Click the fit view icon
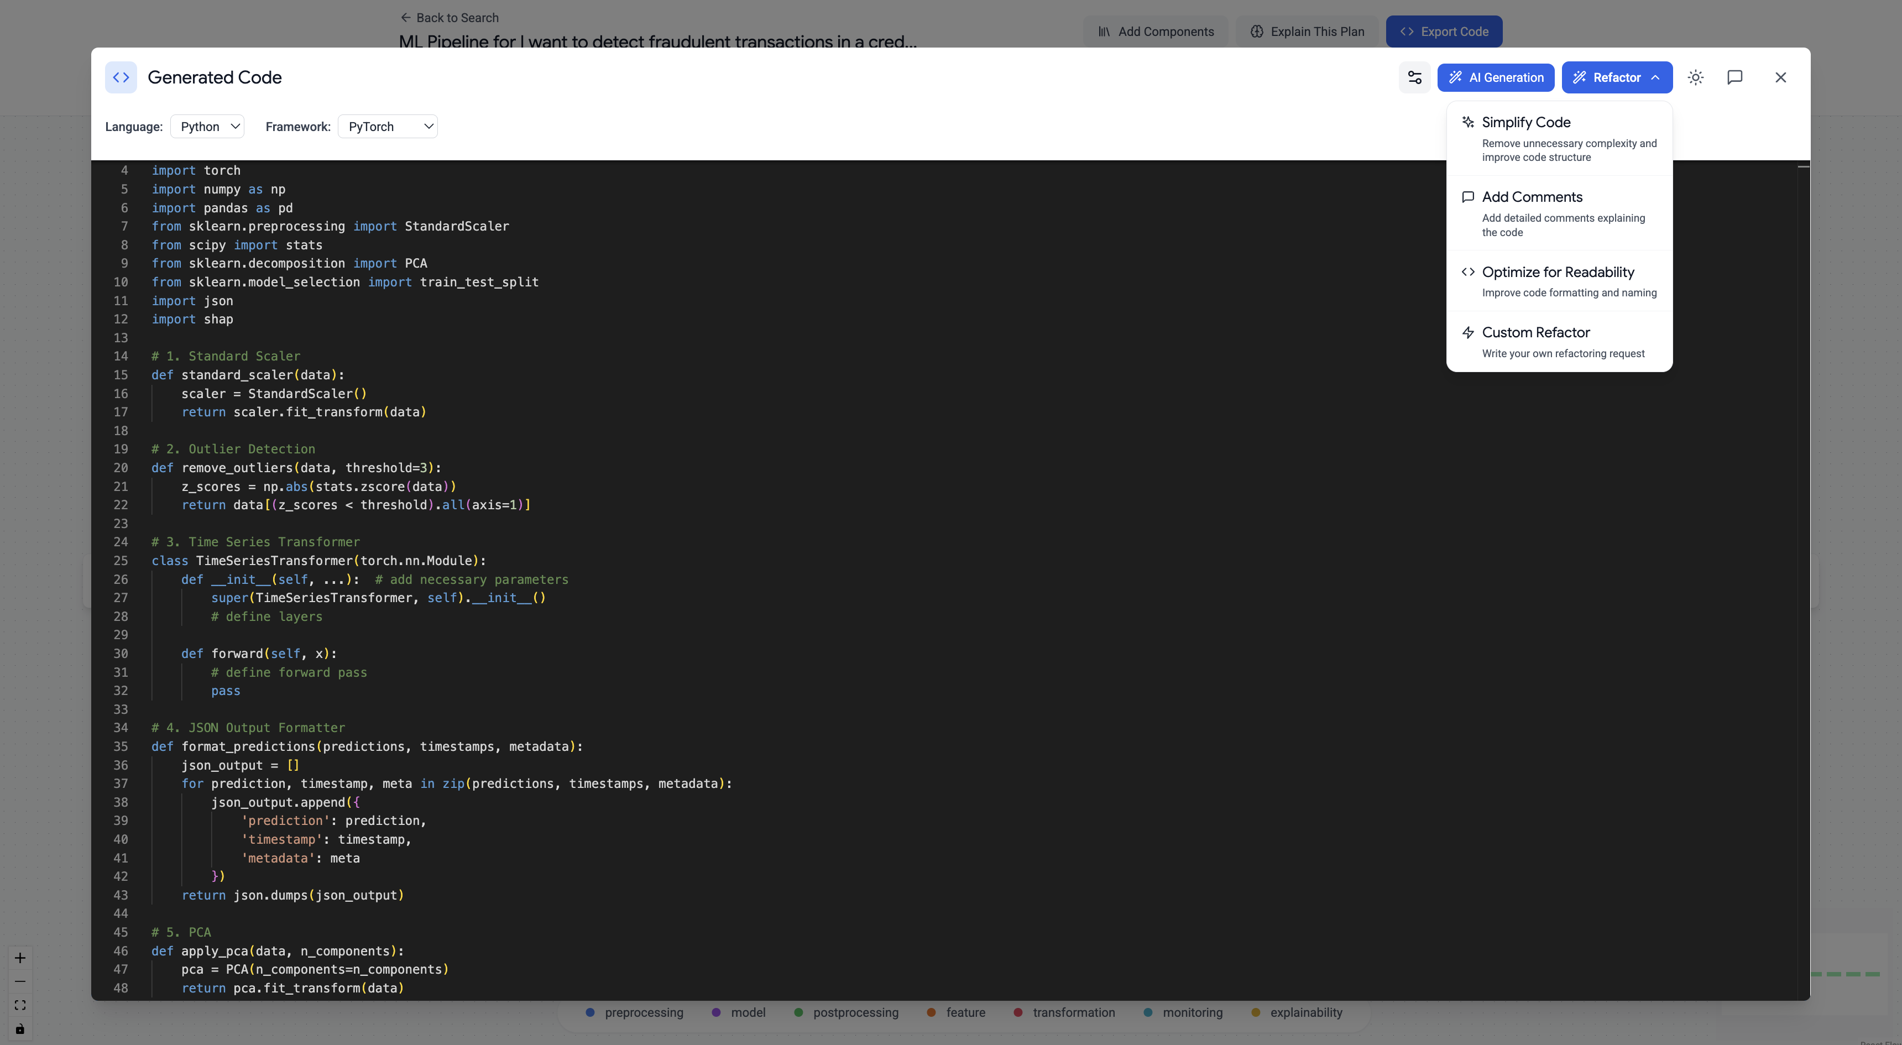1902x1045 pixels. pos(20,1005)
